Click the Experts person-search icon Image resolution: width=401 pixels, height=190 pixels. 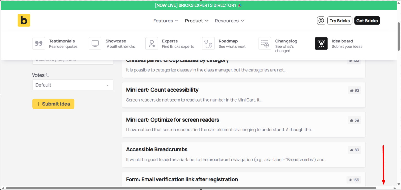click(x=152, y=43)
